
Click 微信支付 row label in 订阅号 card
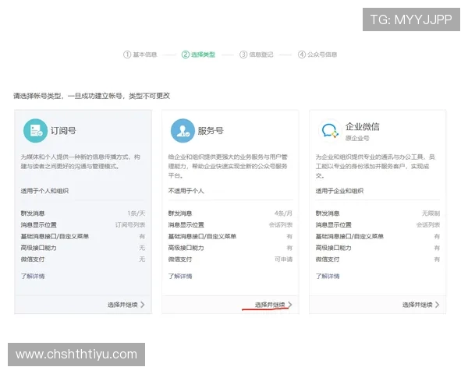[33, 259]
